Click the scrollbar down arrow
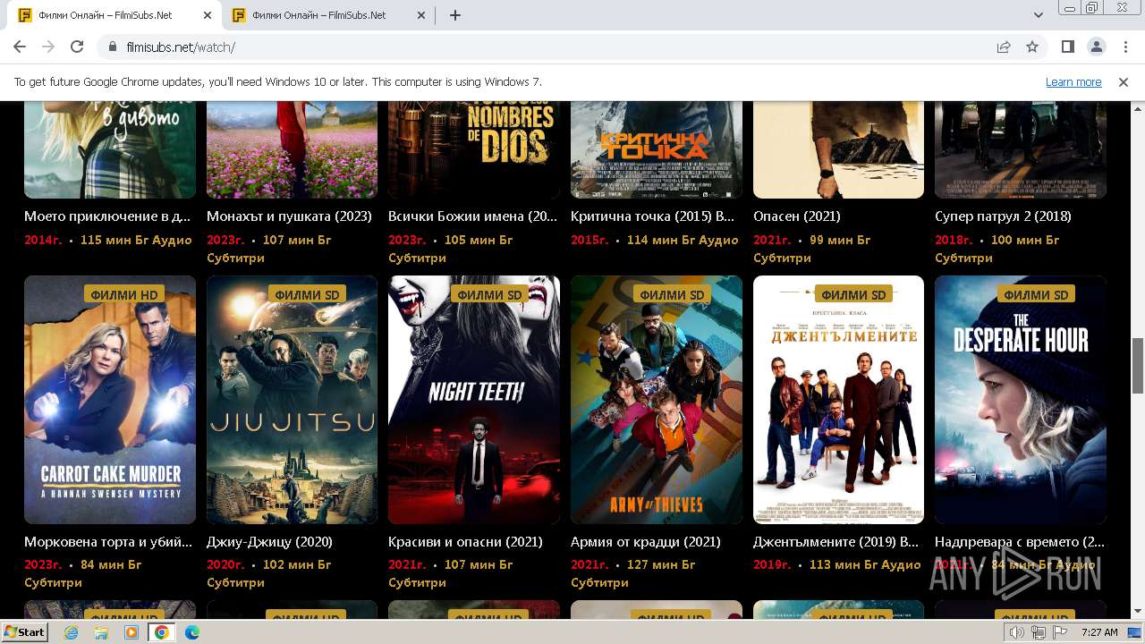 tap(1138, 612)
